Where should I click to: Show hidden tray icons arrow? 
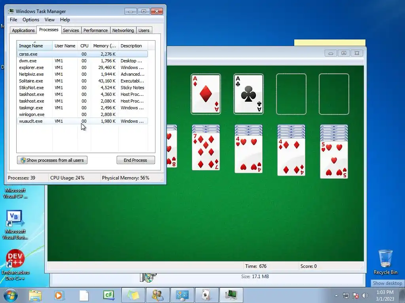click(x=336, y=296)
